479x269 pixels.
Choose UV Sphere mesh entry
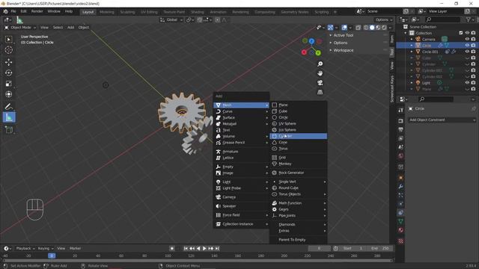(x=298, y=123)
